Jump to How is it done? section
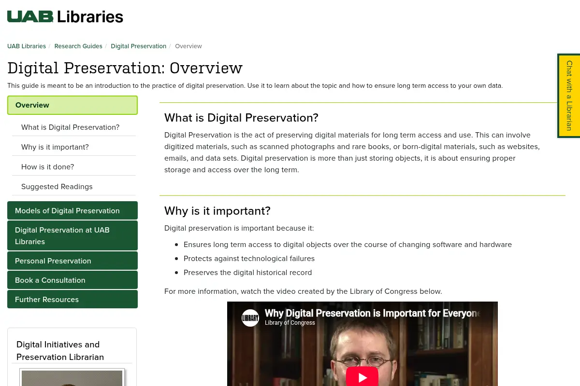Image resolution: width=580 pixels, height=386 pixels. tap(73, 167)
